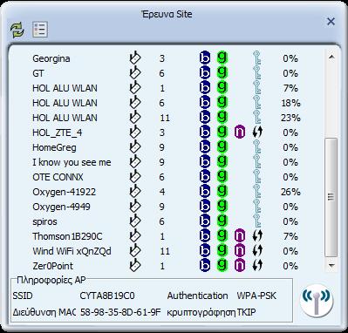Click the purple n icon for HOL_ZTE_4
Viewport: 348px width, 333px height.
coord(240,133)
